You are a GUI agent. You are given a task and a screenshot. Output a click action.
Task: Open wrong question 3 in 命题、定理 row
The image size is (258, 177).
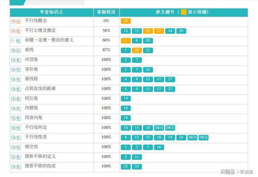pos(125,40)
